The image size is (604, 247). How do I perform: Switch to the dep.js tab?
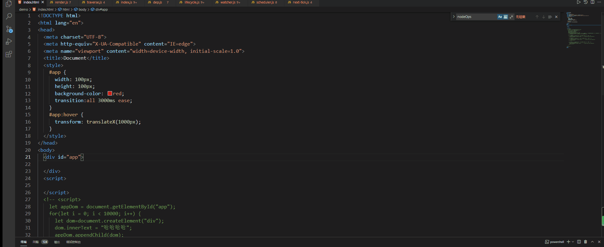158,2
